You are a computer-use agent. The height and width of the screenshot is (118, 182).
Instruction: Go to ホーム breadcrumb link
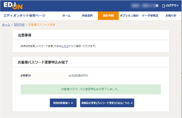(6, 25)
